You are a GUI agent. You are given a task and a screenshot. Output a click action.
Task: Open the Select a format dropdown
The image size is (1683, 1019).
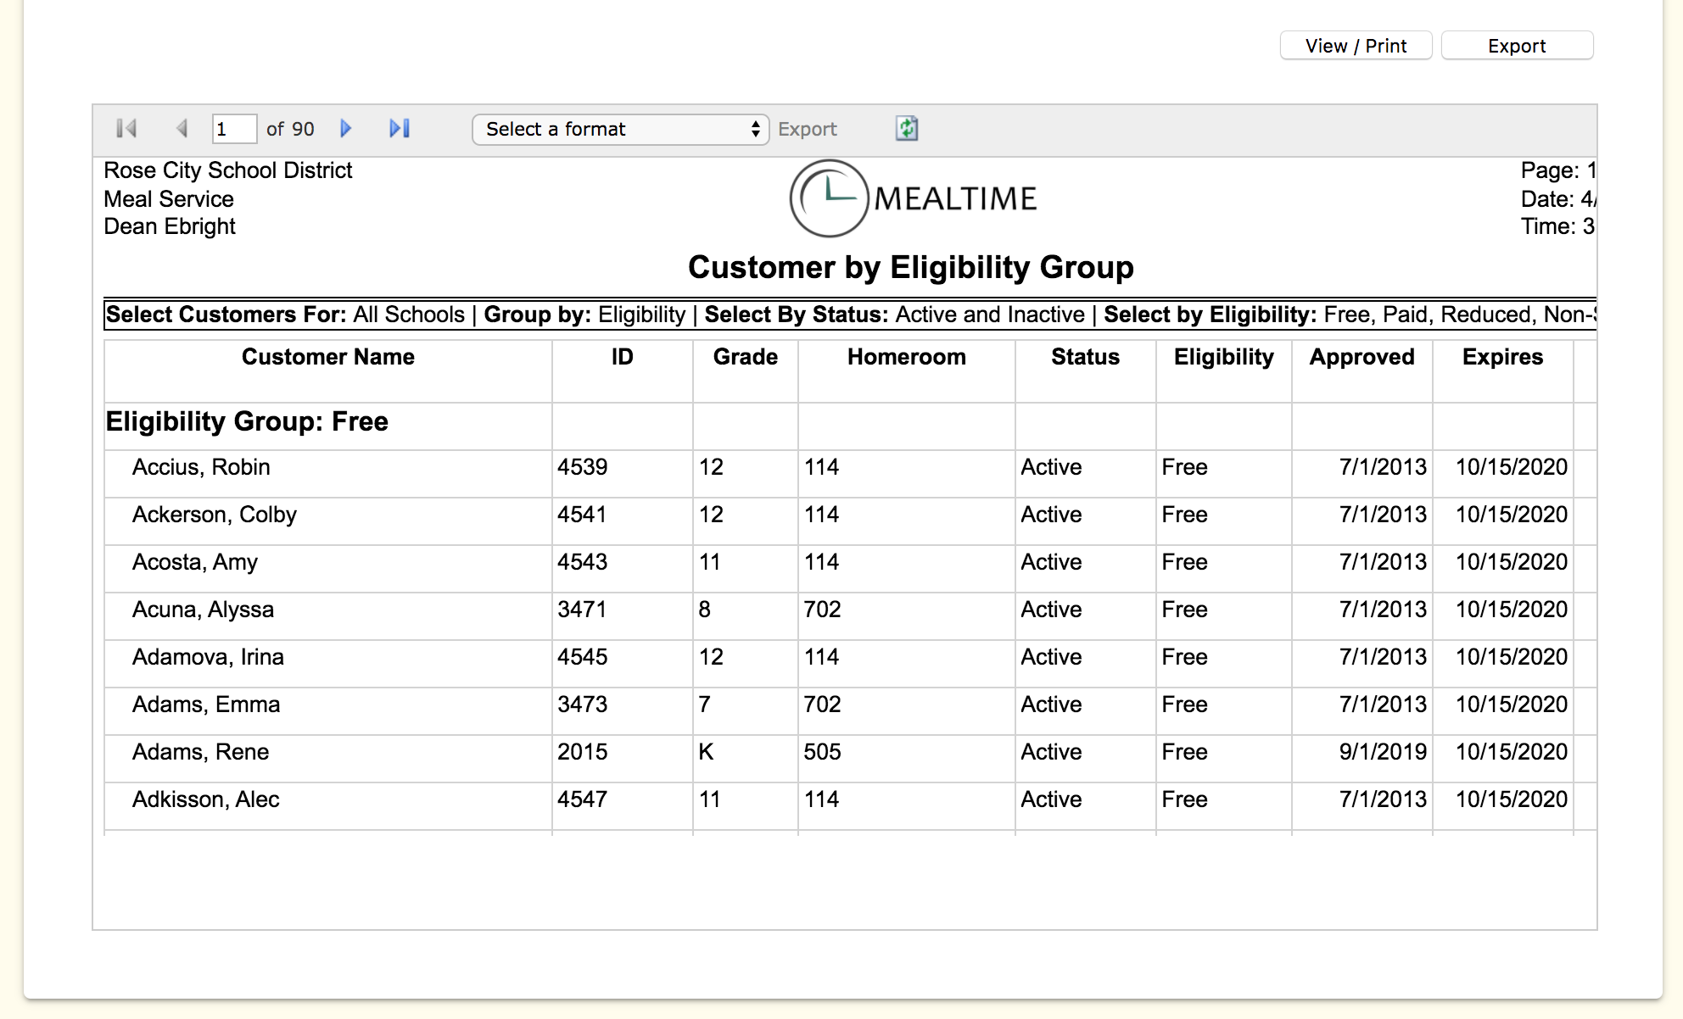point(620,130)
